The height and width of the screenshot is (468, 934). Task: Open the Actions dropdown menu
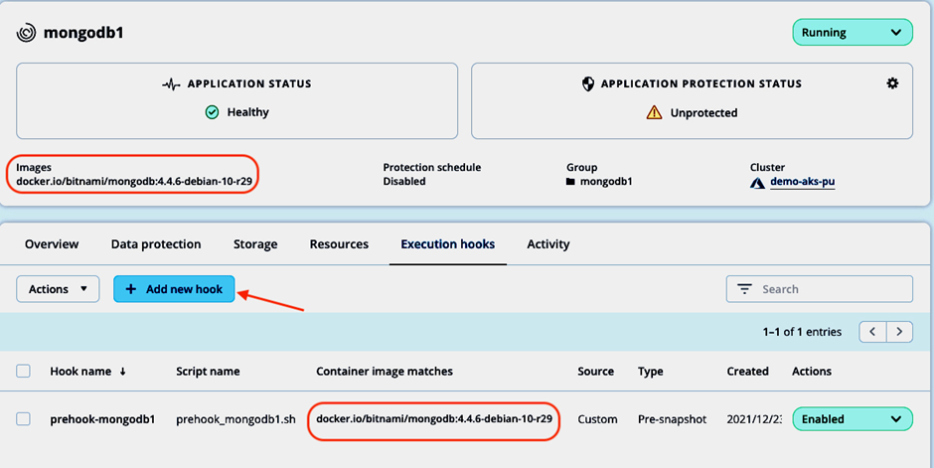click(x=58, y=289)
